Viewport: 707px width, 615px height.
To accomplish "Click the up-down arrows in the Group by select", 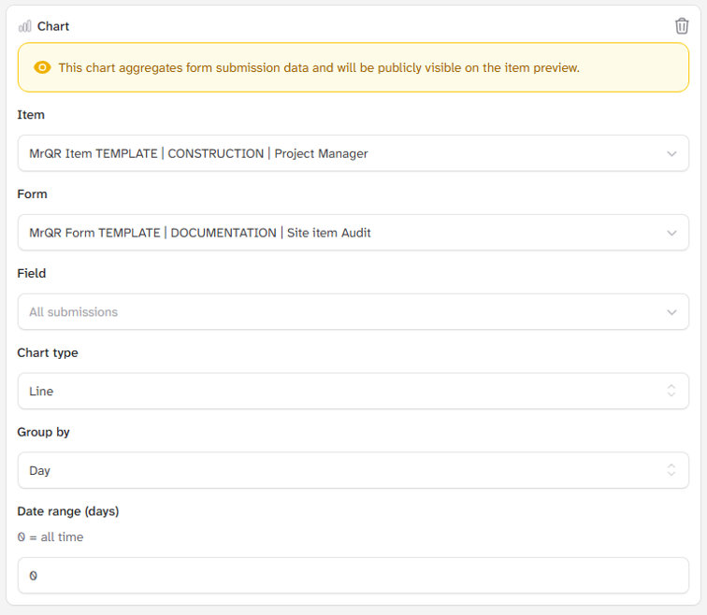I will pyautogui.click(x=671, y=470).
